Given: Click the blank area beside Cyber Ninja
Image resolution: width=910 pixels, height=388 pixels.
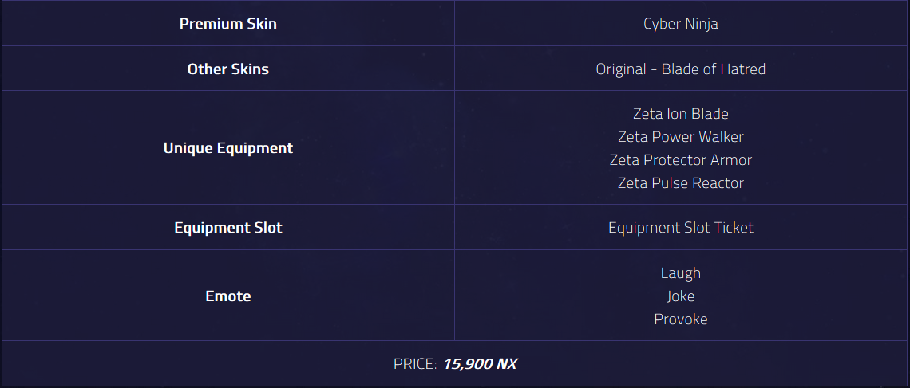Looking at the screenshot, I should click(x=813, y=24).
